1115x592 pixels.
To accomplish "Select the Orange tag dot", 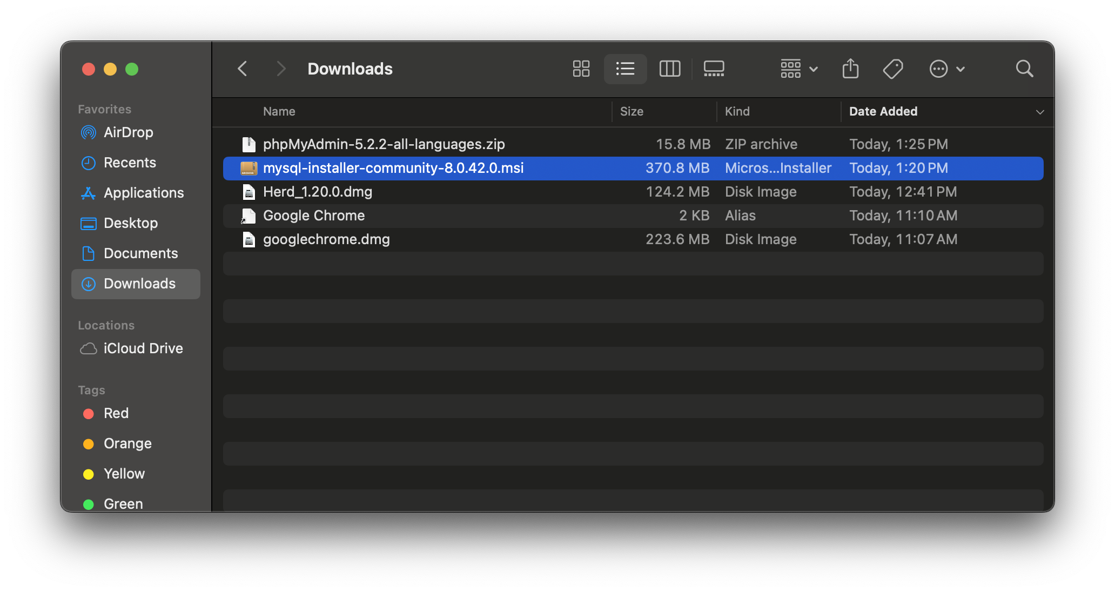I will 89,444.
